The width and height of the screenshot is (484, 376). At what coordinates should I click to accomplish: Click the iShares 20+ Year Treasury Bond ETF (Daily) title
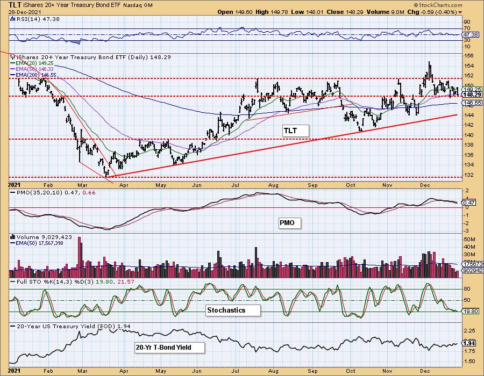click(x=94, y=57)
